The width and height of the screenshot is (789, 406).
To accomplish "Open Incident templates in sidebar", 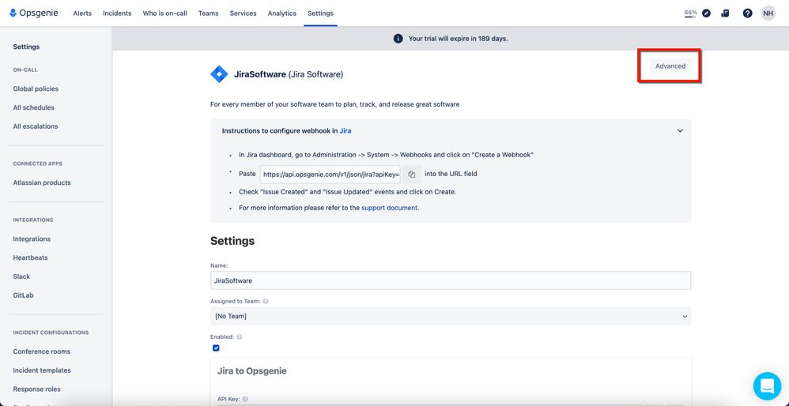I will 42,370.
